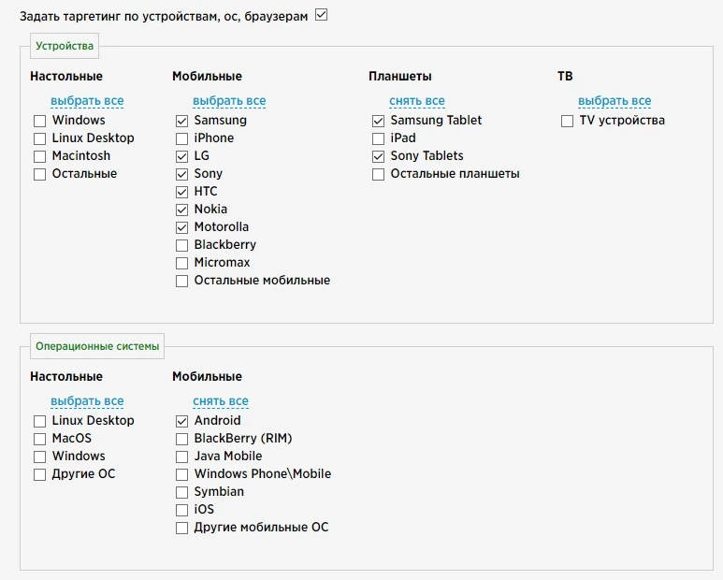Uncheck the device targeting main checkbox
The height and width of the screenshot is (580, 723).
(x=322, y=15)
